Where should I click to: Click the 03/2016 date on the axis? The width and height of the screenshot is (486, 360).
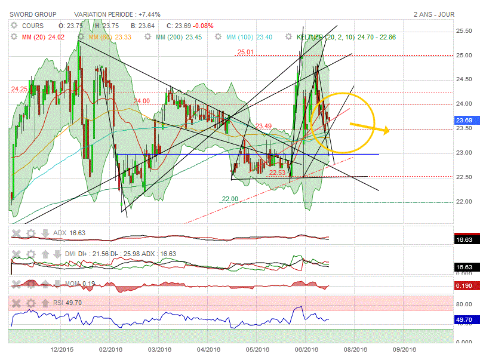[159, 350]
